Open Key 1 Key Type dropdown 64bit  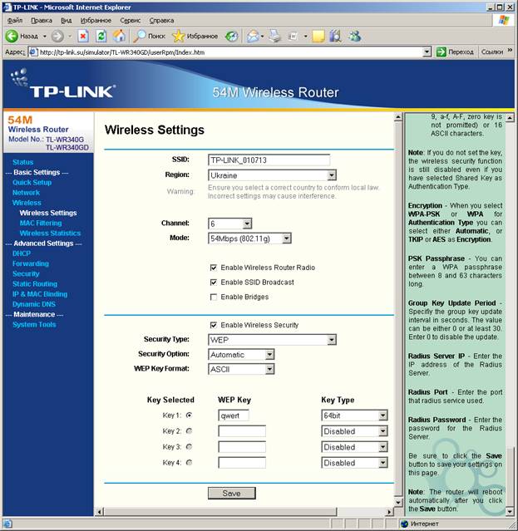click(354, 415)
